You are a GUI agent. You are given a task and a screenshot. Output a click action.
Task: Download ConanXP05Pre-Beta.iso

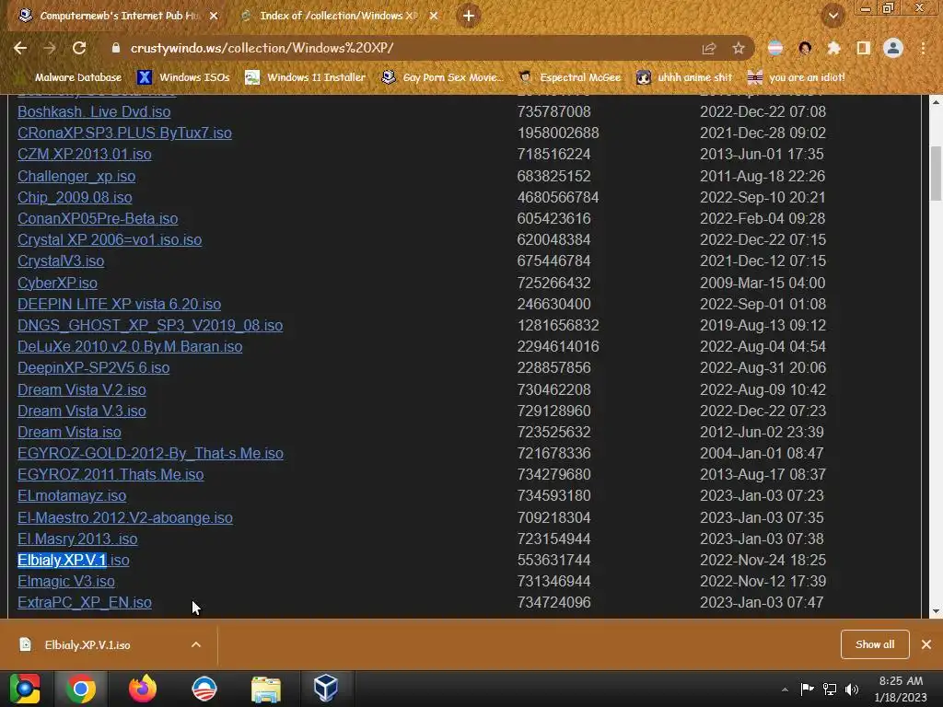(98, 218)
